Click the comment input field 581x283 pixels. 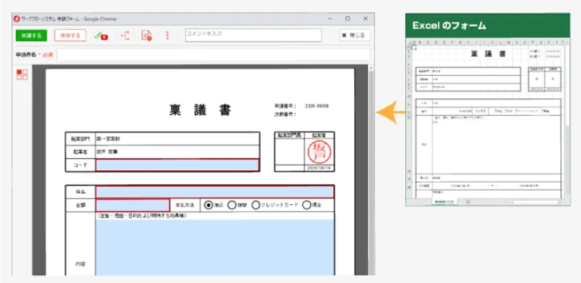253,35
